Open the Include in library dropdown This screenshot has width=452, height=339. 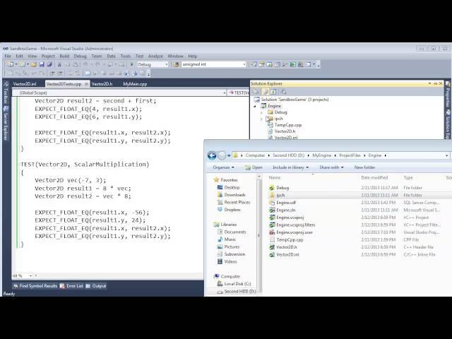tap(290, 167)
